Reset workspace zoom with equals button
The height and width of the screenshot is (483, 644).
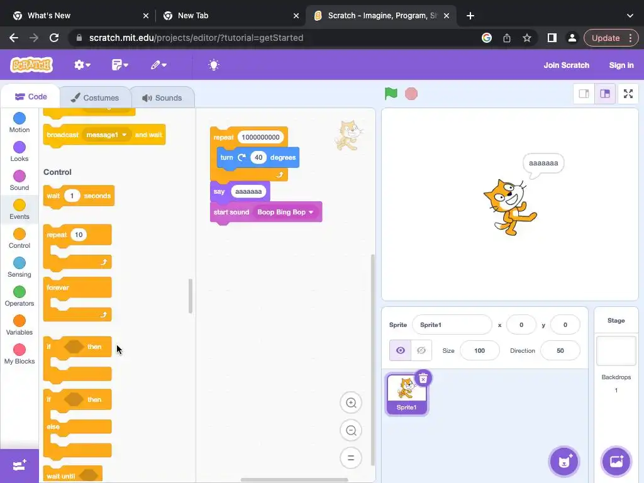(351, 458)
